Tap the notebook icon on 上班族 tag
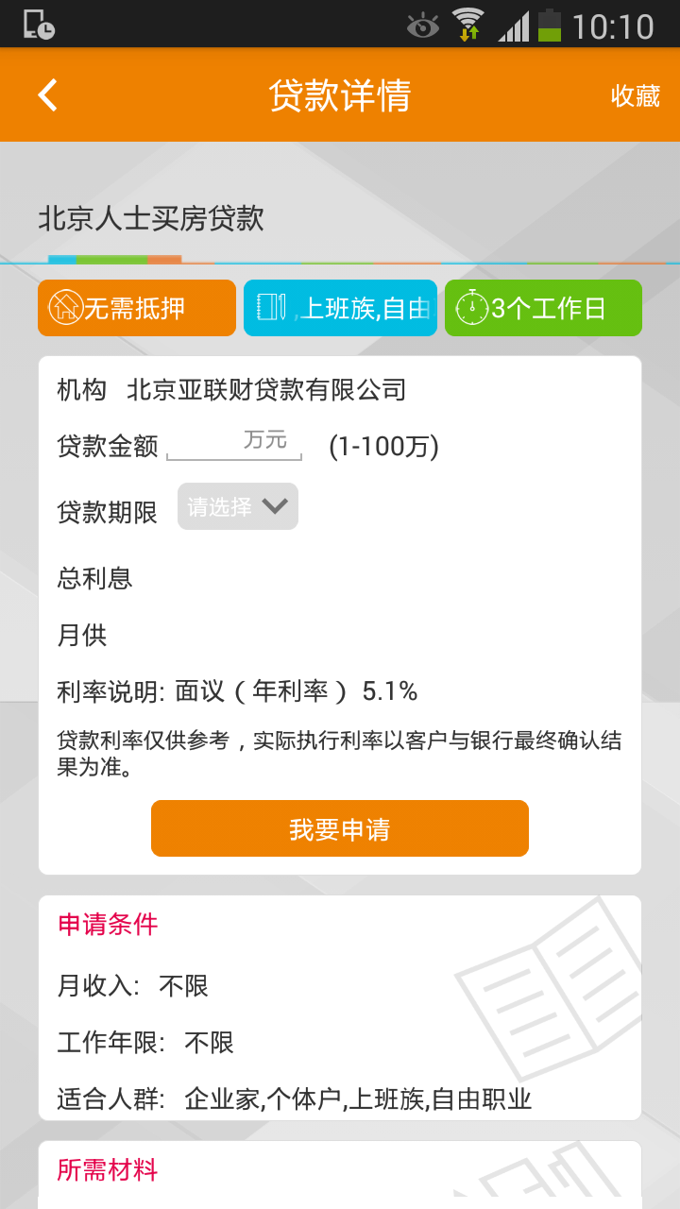 click(x=271, y=308)
